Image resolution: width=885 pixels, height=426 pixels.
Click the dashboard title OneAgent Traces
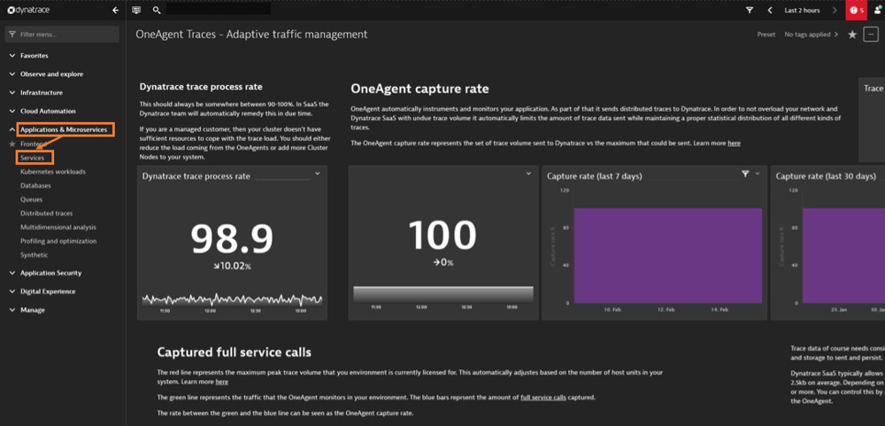tap(251, 35)
